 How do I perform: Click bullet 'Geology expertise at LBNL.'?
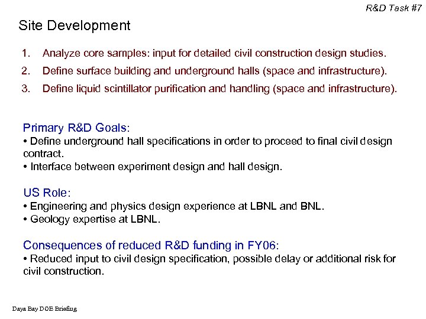pyautogui.click(x=92, y=219)
